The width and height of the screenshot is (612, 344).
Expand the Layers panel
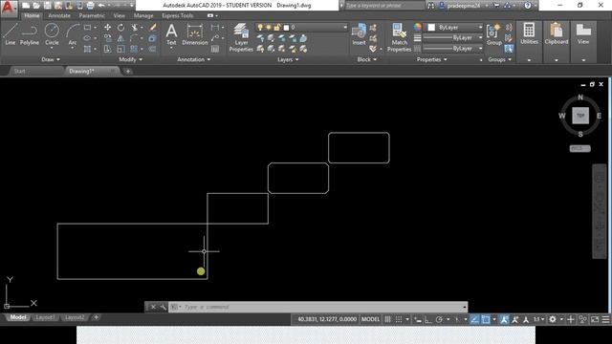[288, 59]
